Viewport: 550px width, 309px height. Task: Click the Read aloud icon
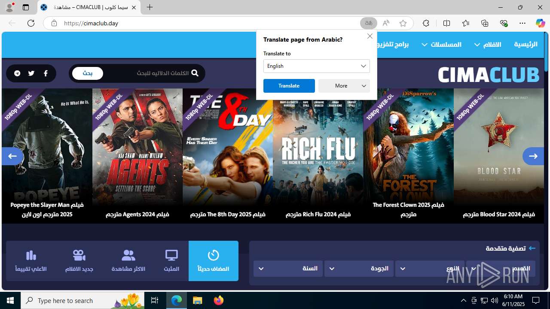(x=386, y=23)
